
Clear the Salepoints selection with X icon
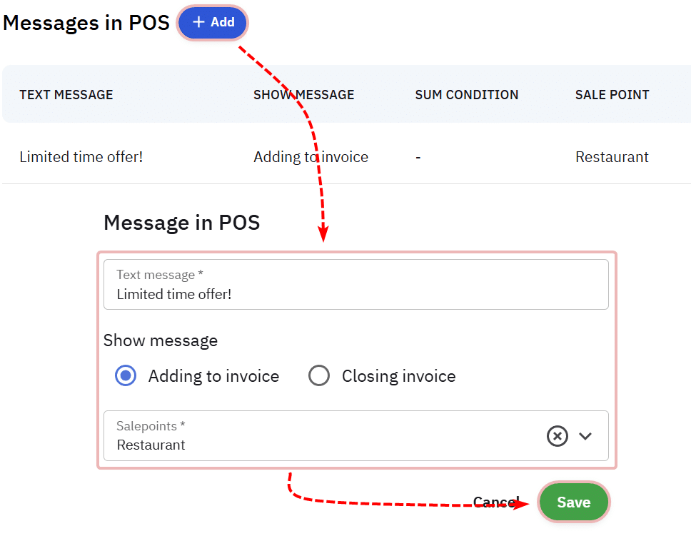[x=557, y=435]
